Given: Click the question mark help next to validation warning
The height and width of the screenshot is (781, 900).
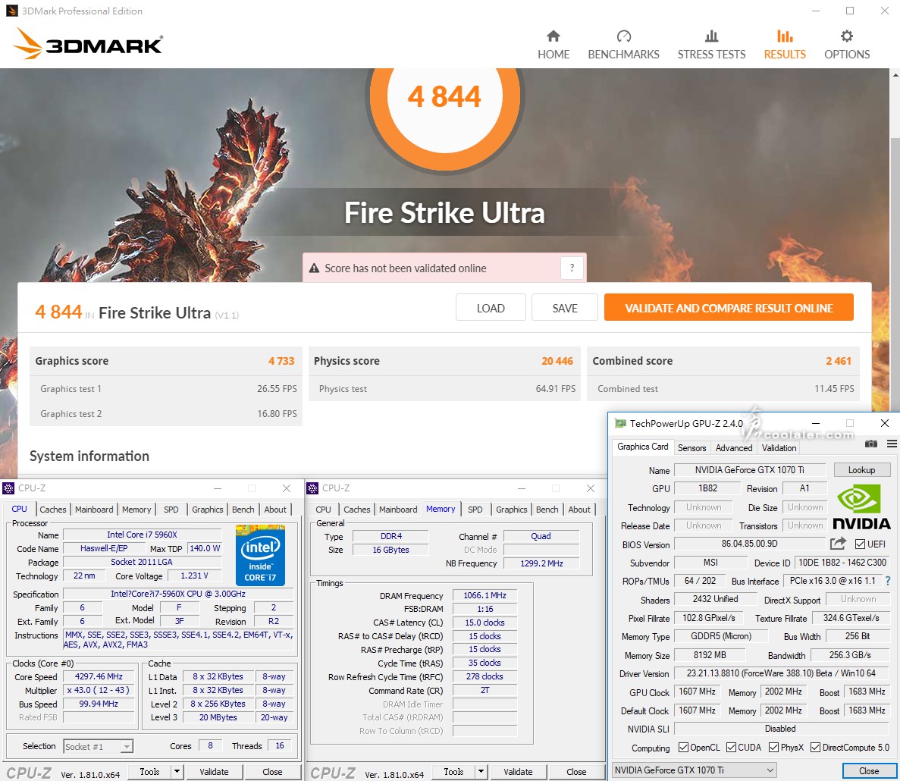Looking at the screenshot, I should [x=572, y=268].
